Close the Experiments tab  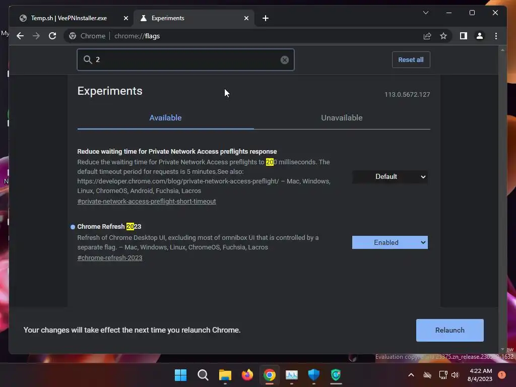tap(246, 18)
